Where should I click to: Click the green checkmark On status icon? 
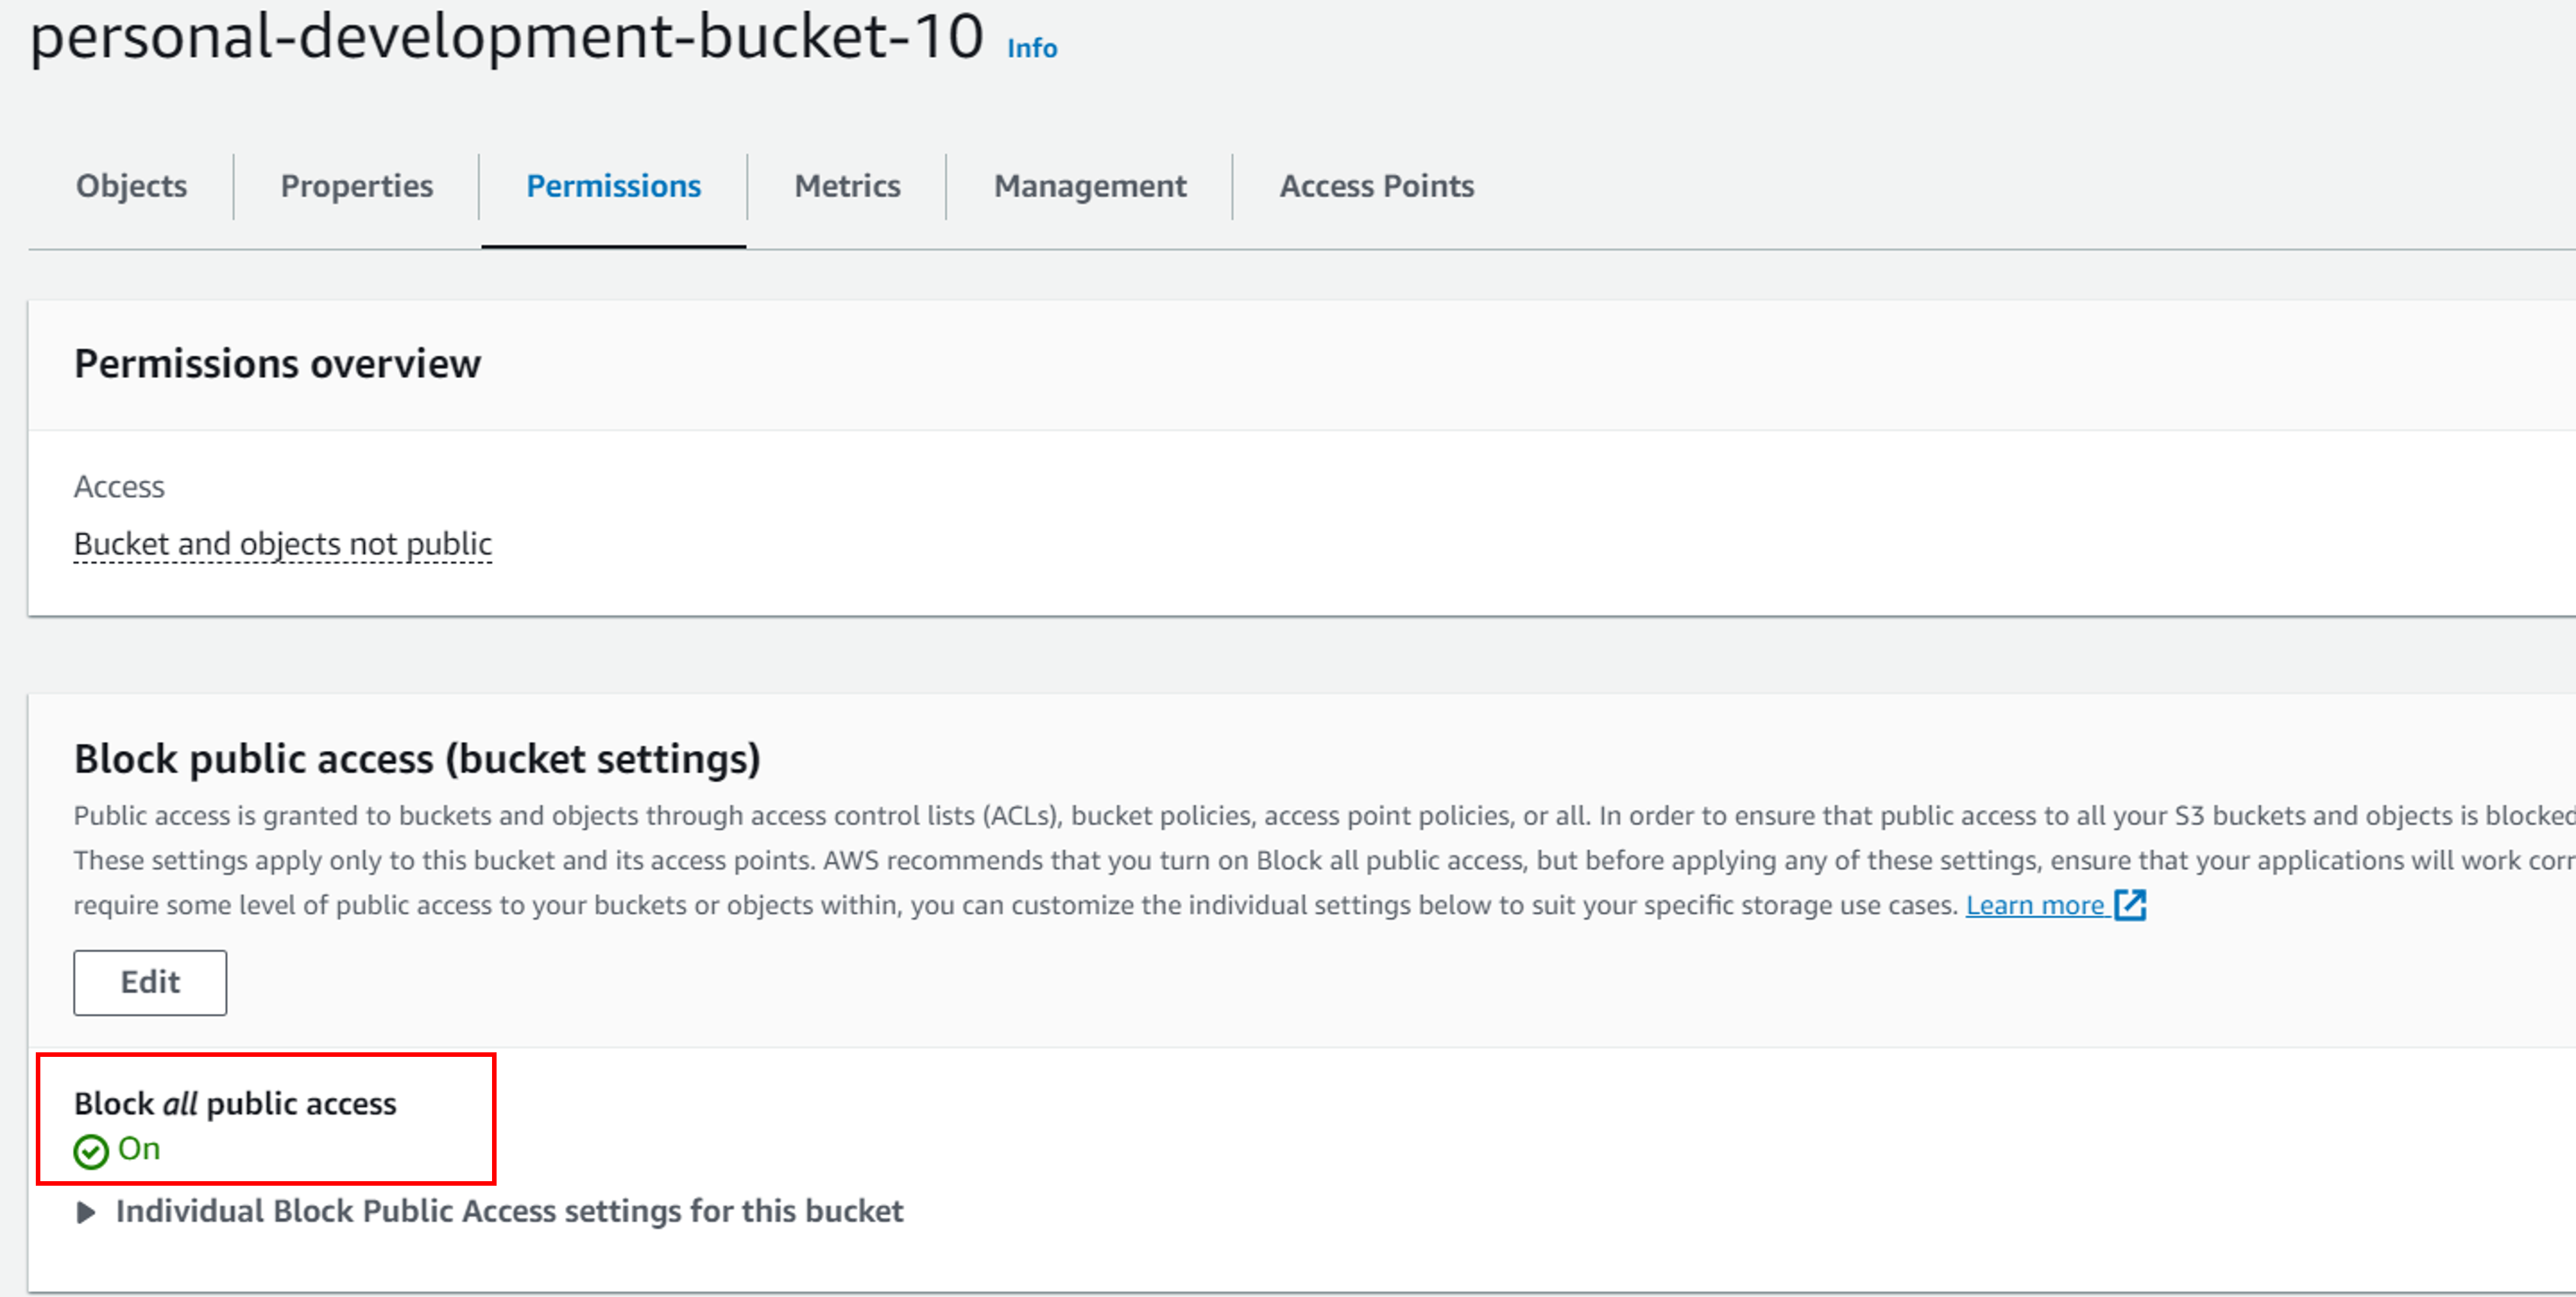[91, 1151]
